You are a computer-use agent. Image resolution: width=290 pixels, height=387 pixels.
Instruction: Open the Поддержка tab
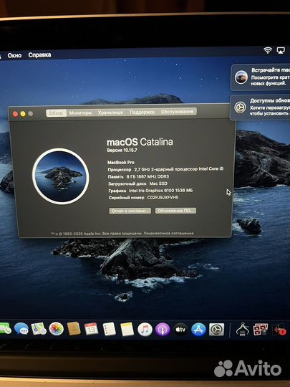tap(142, 112)
